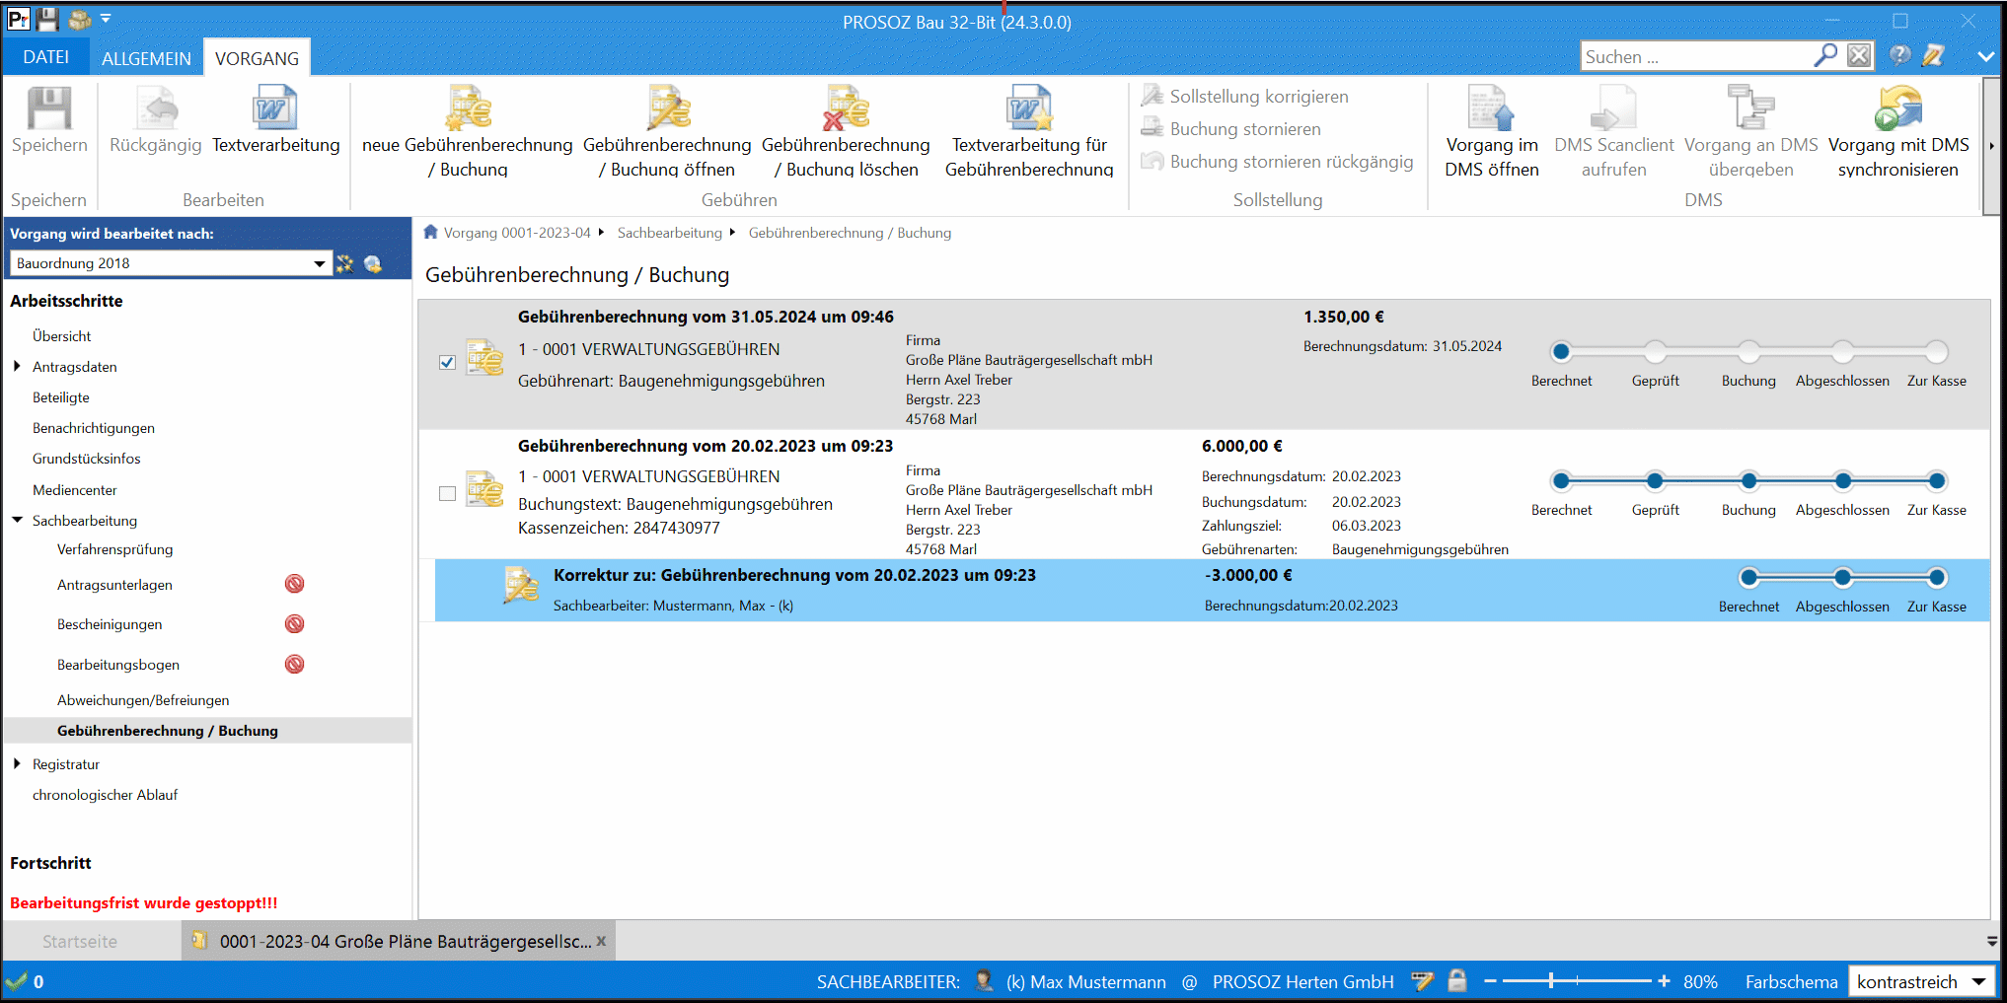Click the Sachbearbeitung breadcrumb link
Screen dimensions: 2007x1003
coord(670,233)
